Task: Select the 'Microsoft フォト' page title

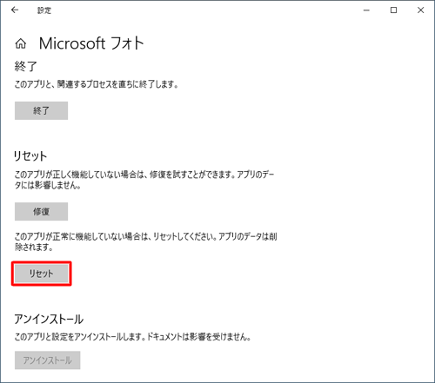Action: click(91, 43)
